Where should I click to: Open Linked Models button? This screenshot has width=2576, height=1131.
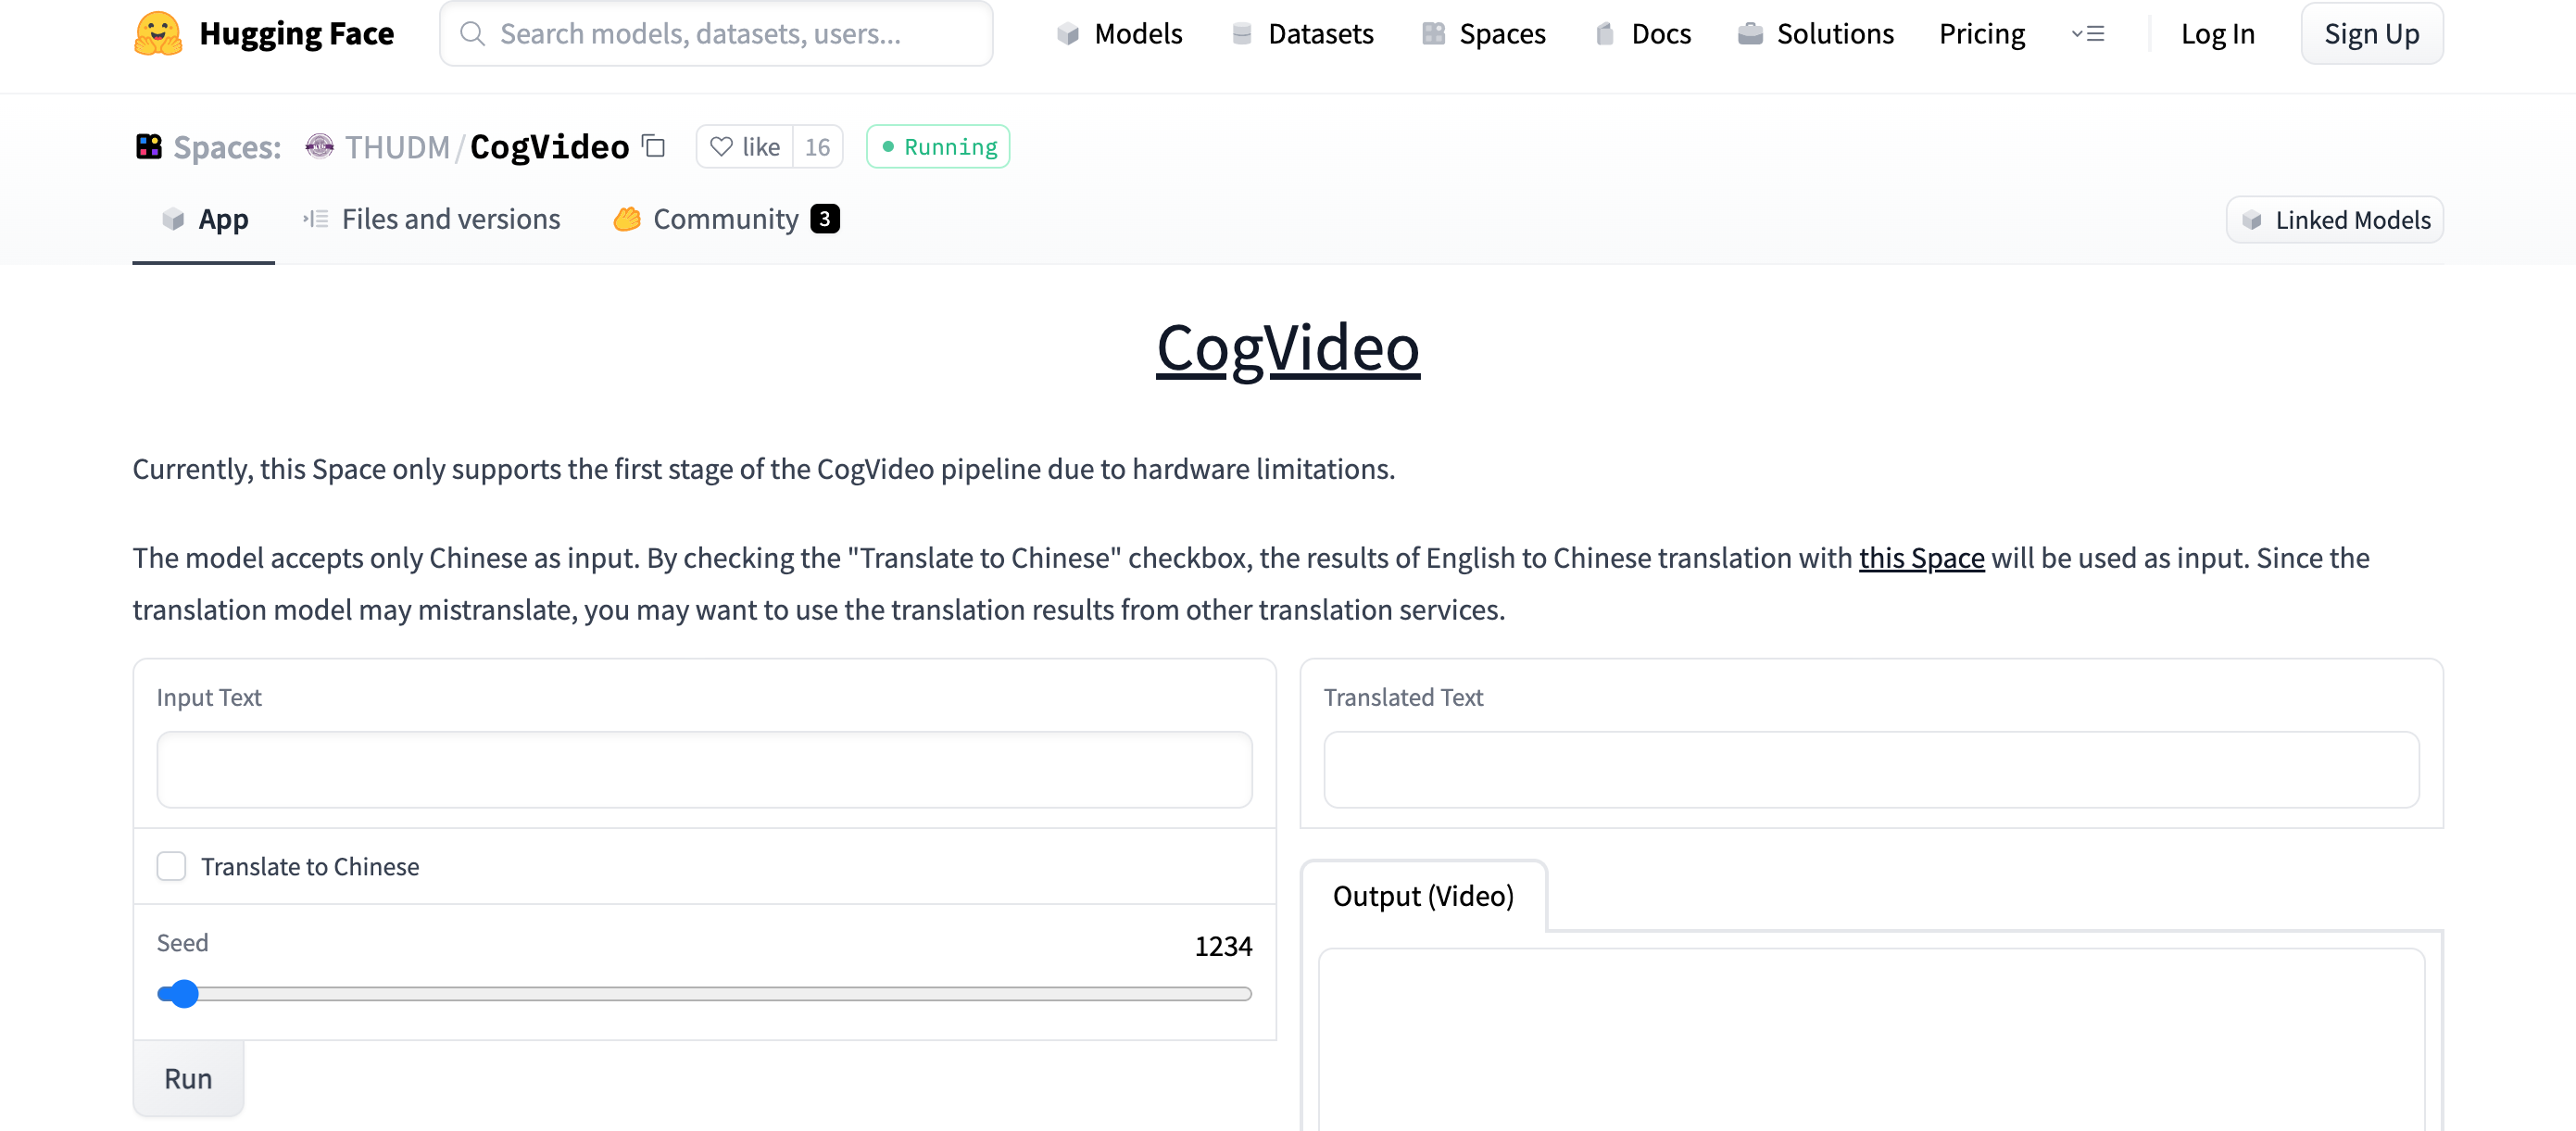2334,220
